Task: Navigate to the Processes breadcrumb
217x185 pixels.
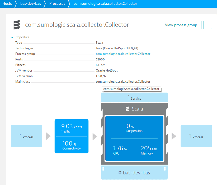Action: (x=57, y=3)
